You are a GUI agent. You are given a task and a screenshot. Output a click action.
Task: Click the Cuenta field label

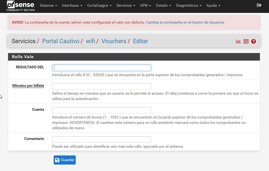pos(38,109)
